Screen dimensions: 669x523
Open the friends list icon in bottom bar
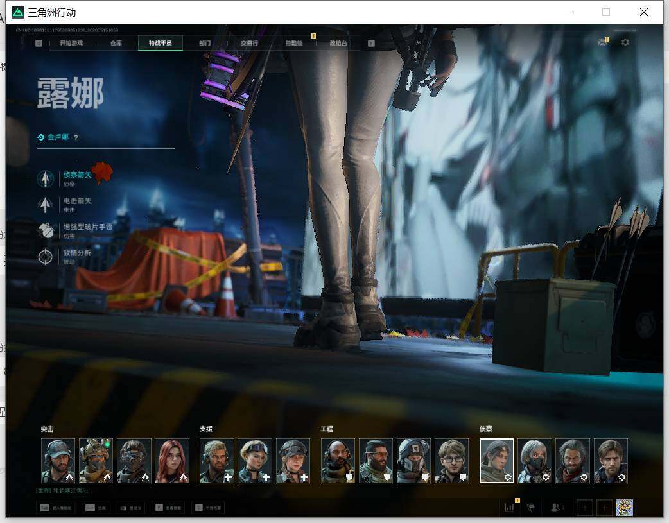point(557,507)
